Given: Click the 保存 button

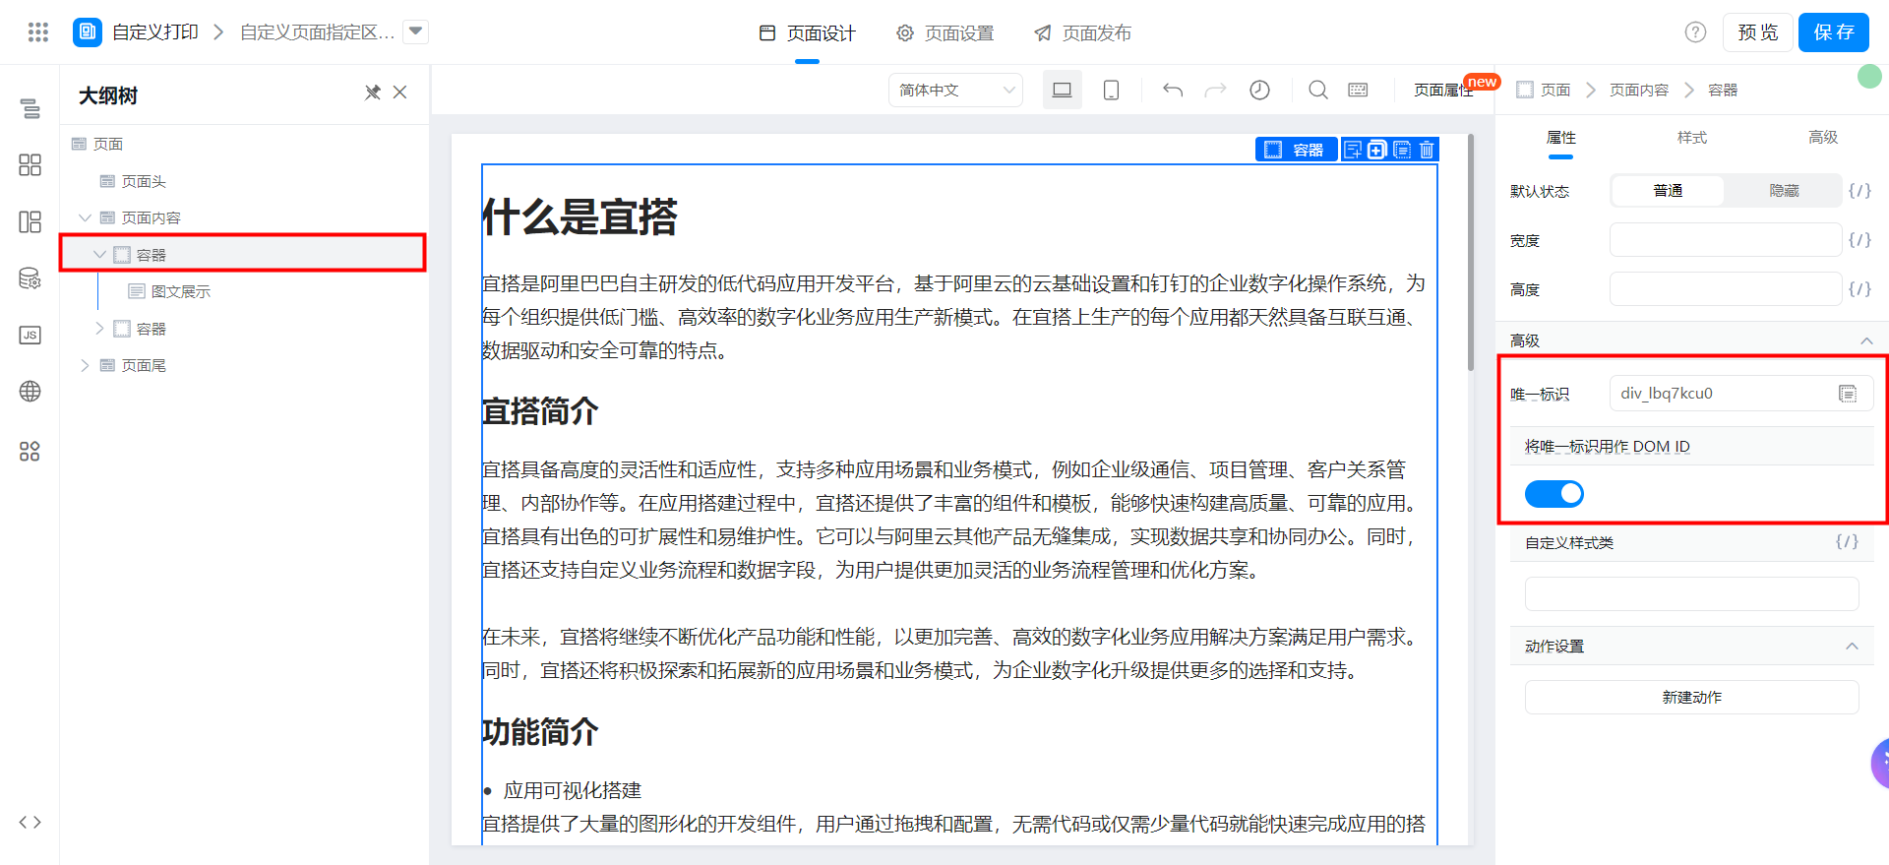Looking at the screenshot, I should click(x=1834, y=32).
